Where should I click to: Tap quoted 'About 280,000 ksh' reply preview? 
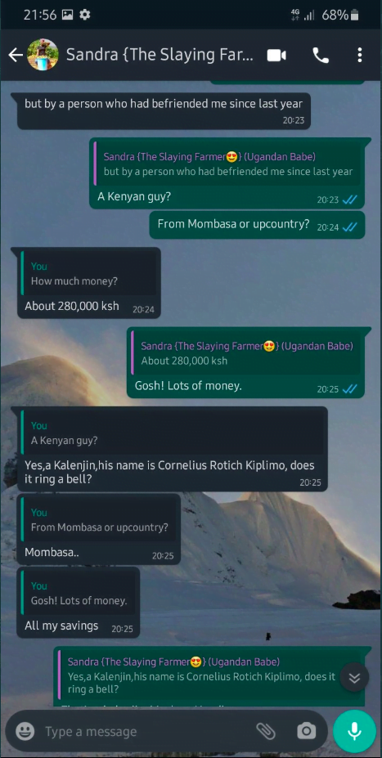click(x=246, y=353)
